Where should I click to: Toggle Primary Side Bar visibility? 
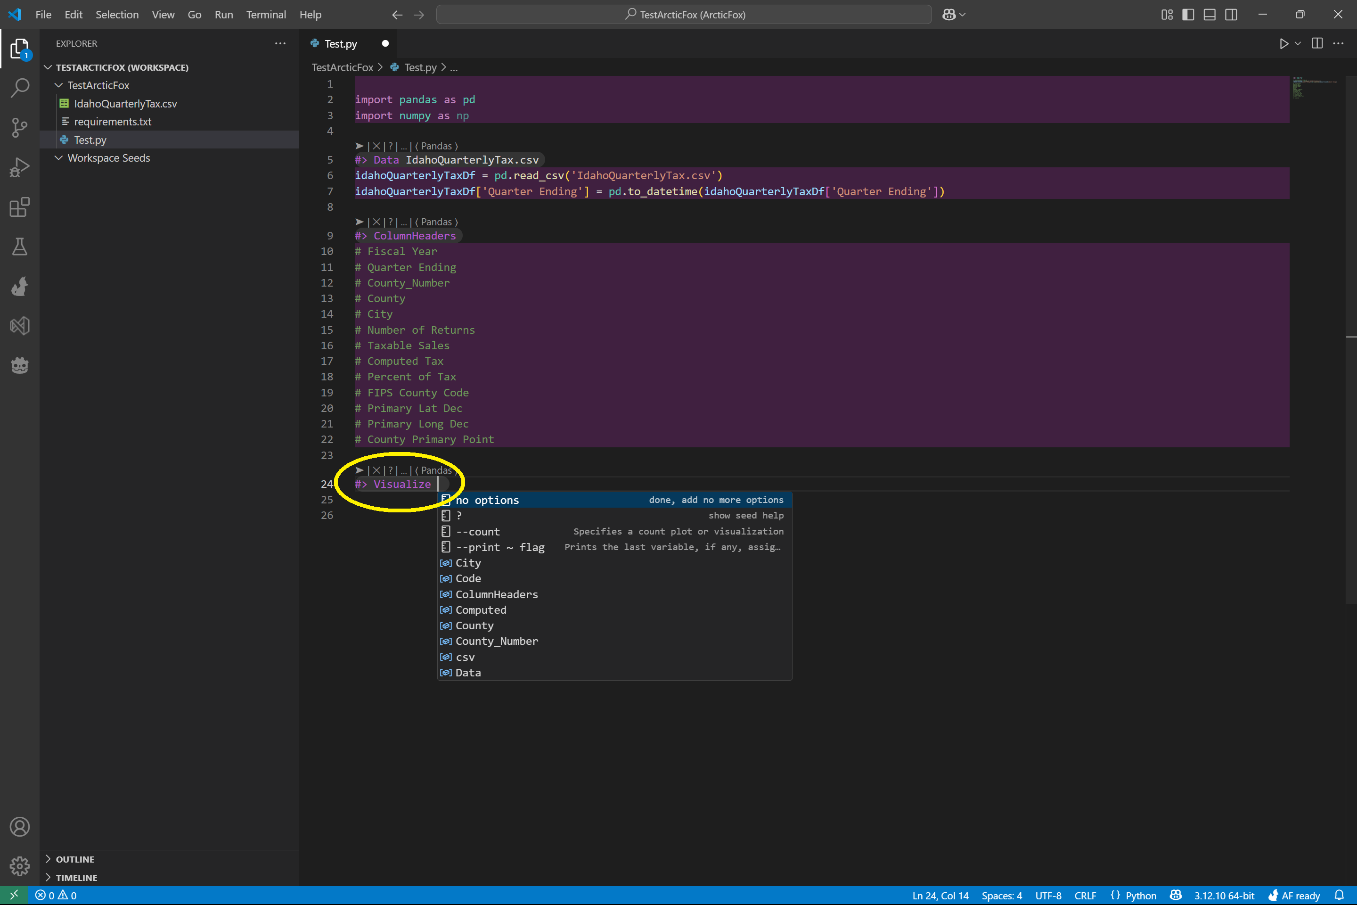(x=1188, y=15)
